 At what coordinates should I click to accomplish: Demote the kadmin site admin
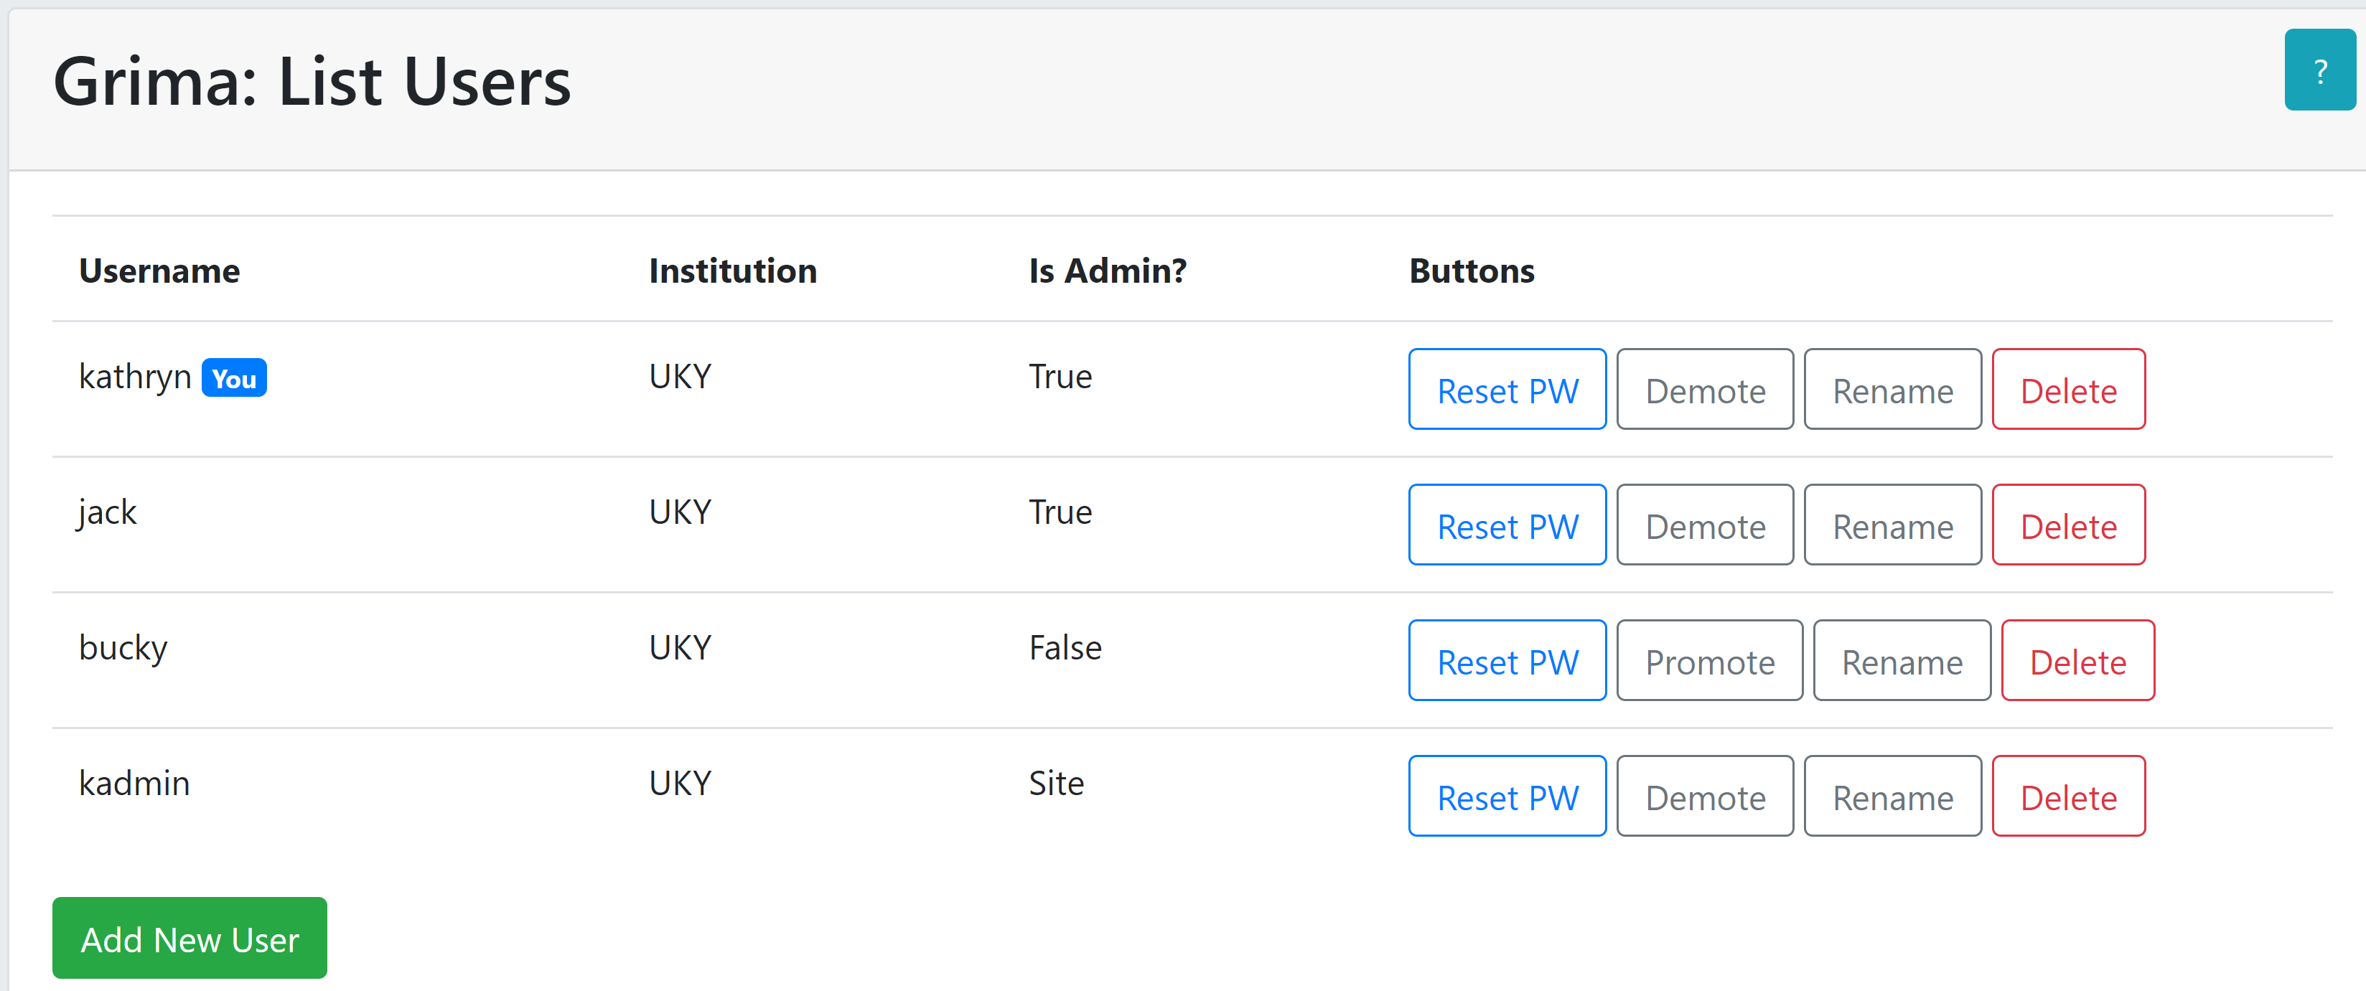(x=1705, y=797)
